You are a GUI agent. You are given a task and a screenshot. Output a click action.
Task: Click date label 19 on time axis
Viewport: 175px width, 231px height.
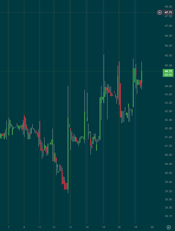click(x=135, y=227)
